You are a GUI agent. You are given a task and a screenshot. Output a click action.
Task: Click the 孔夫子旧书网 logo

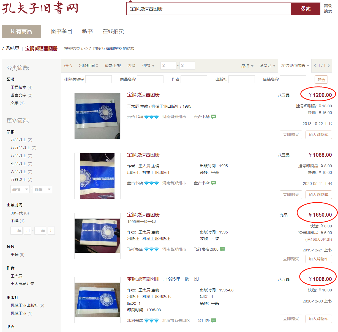click(40, 8)
